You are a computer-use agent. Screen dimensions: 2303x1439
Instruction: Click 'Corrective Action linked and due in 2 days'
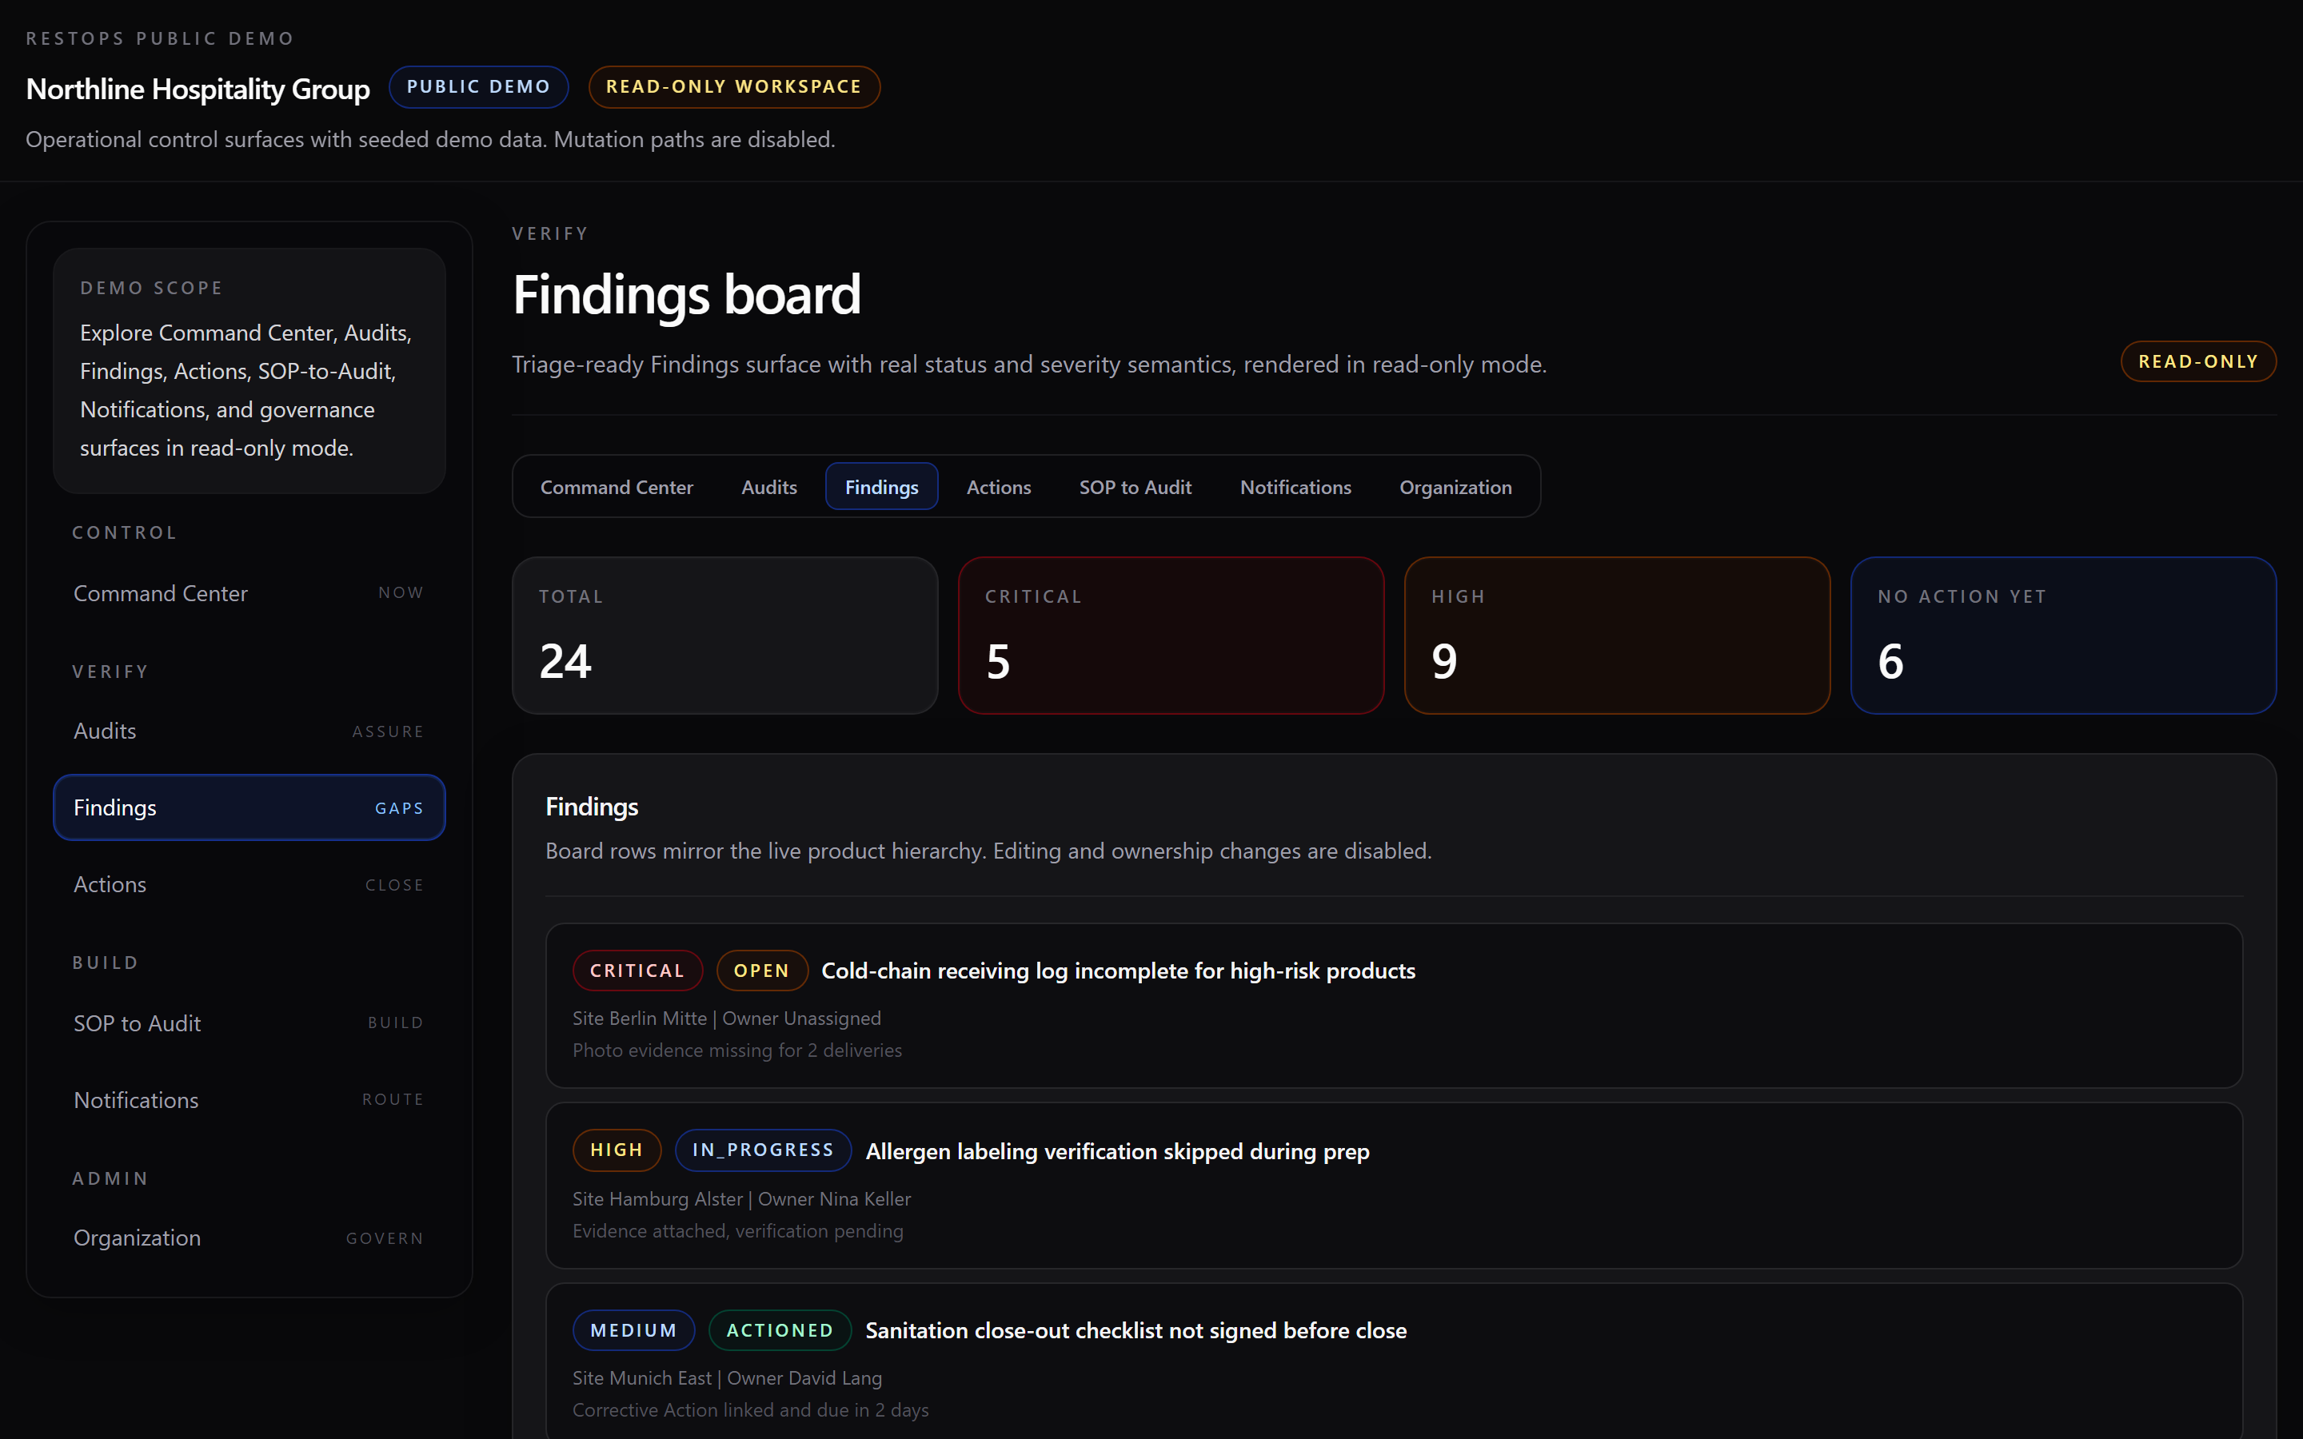751,1409
